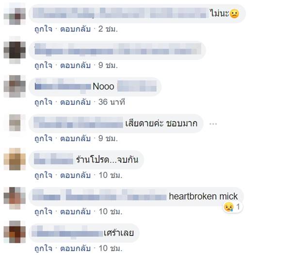This screenshot has height=255, width=291.
Task: Click ถูกใจ under heartbroken mick comment
Action: pyautogui.click(x=44, y=212)
